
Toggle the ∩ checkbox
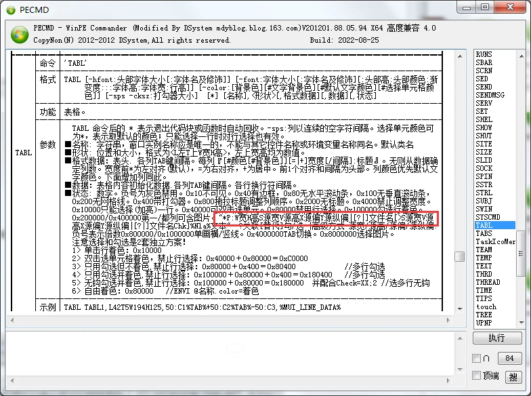pyautogui.click(x=477, y=358)
